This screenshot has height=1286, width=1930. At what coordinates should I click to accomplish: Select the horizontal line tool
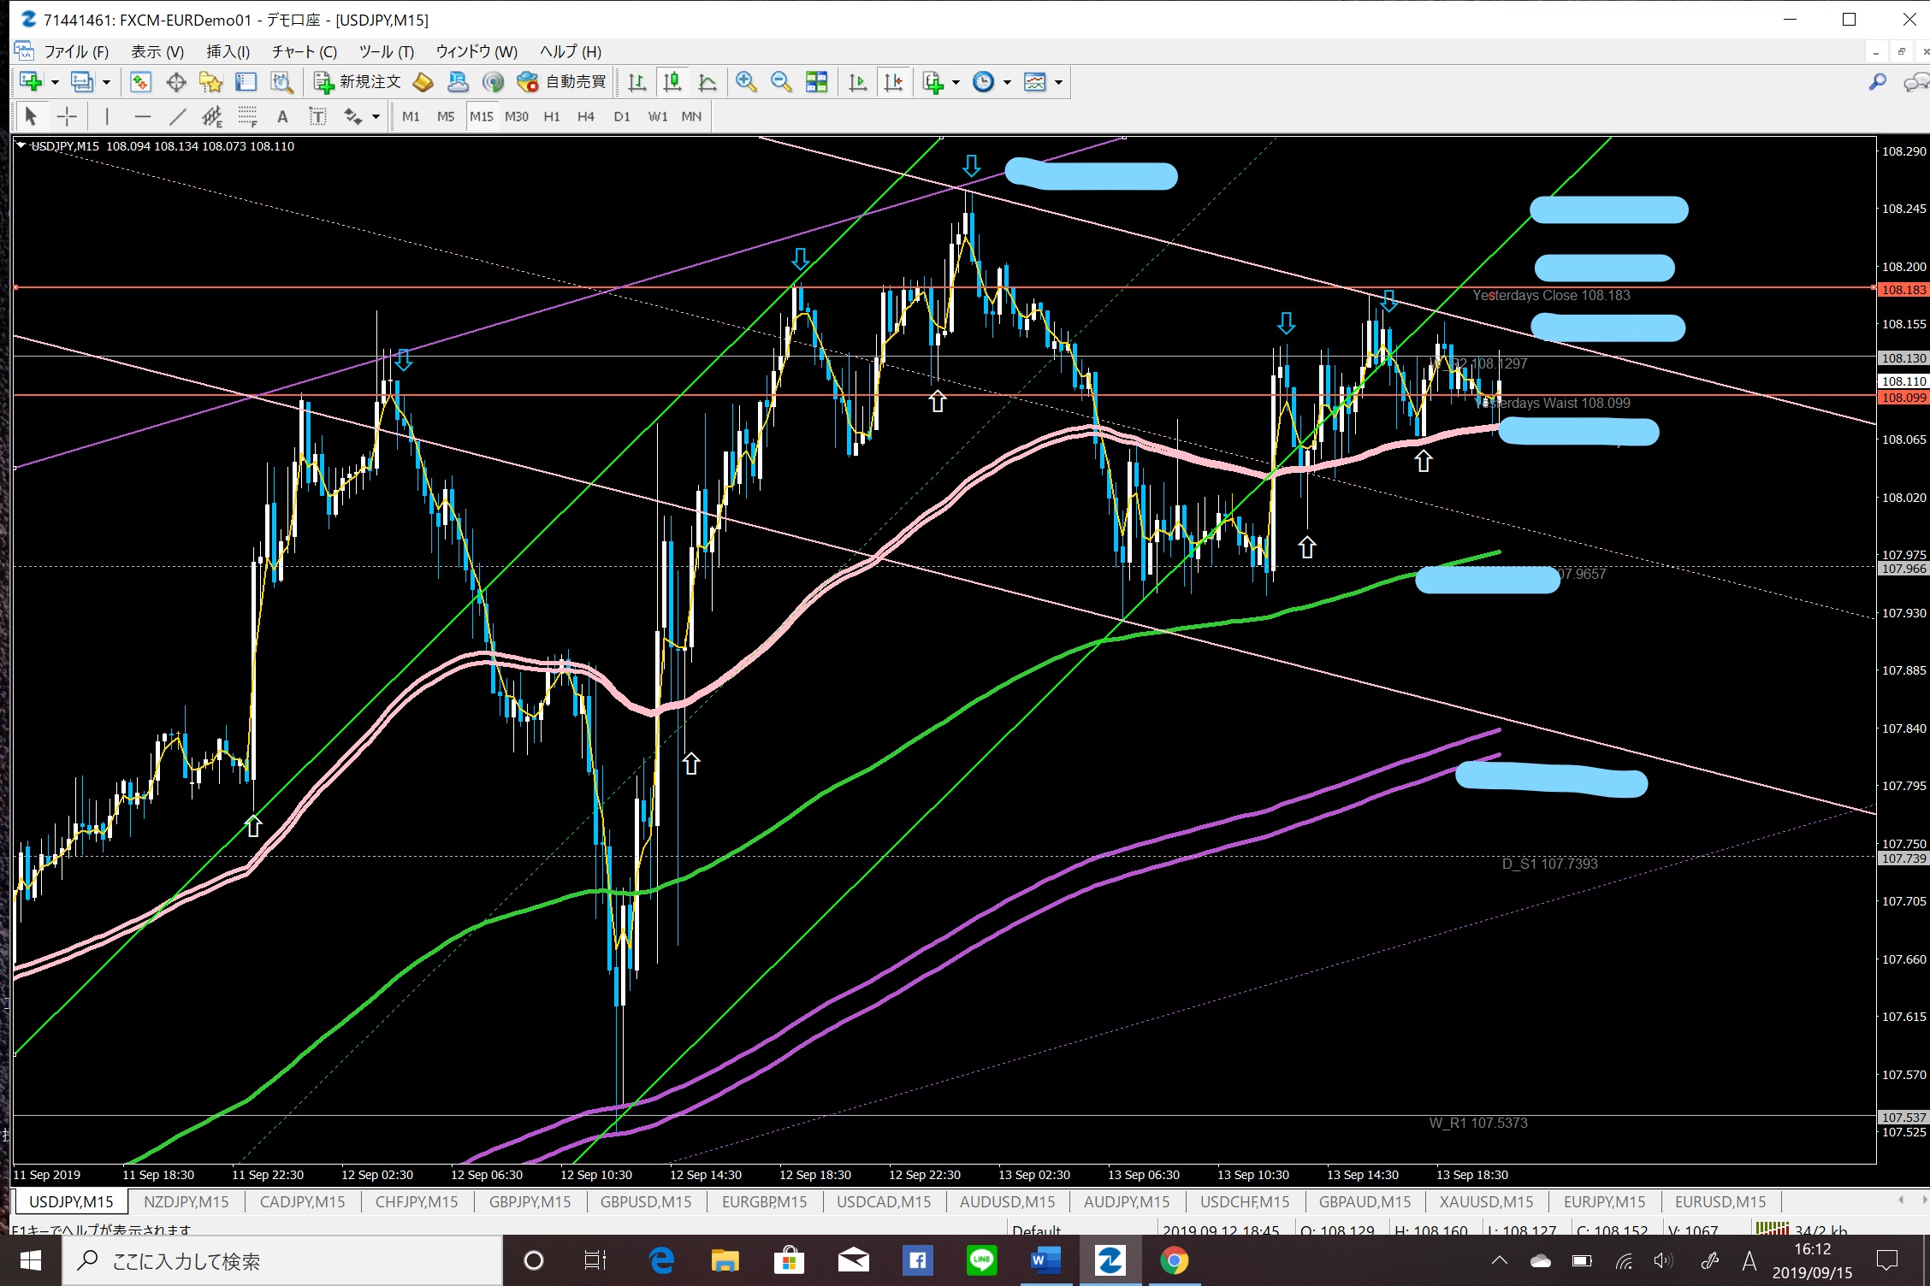point(142,116)
